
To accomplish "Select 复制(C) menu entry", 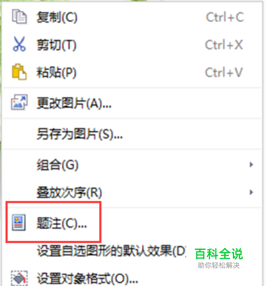I will tap(132, 17).
